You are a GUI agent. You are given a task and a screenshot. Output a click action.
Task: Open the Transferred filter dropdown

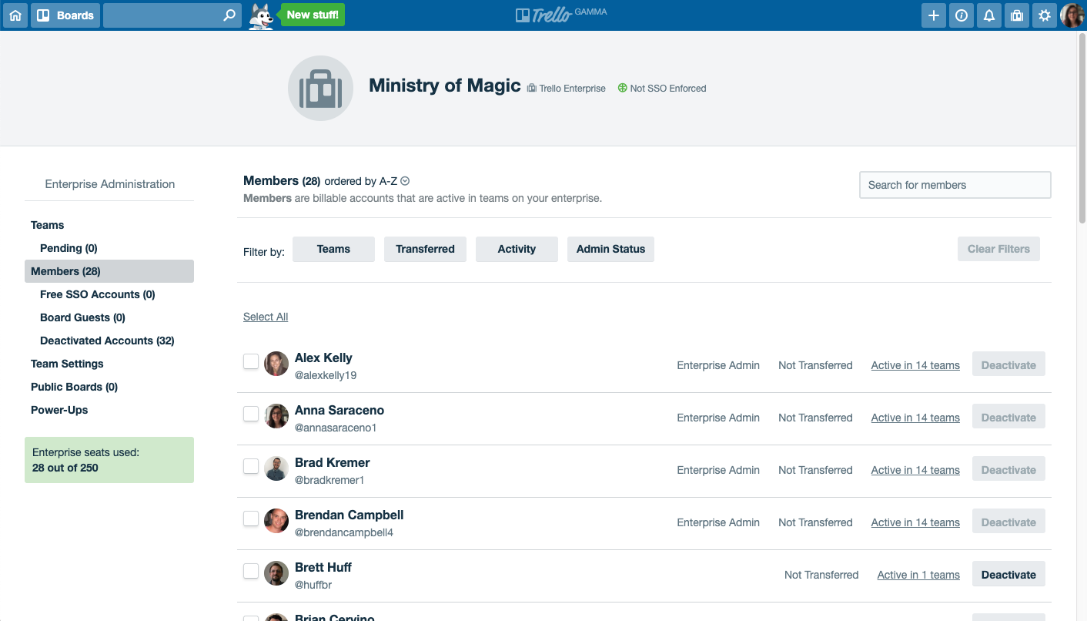(425, 249)
